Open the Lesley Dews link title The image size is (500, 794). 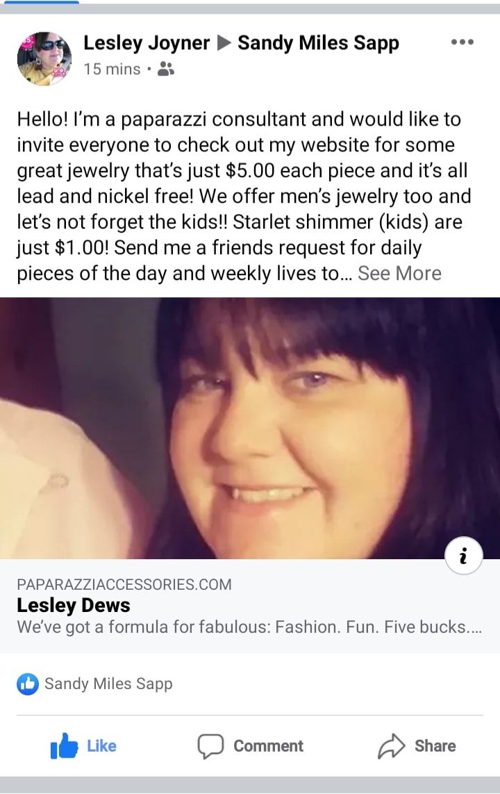pos(74,605)
